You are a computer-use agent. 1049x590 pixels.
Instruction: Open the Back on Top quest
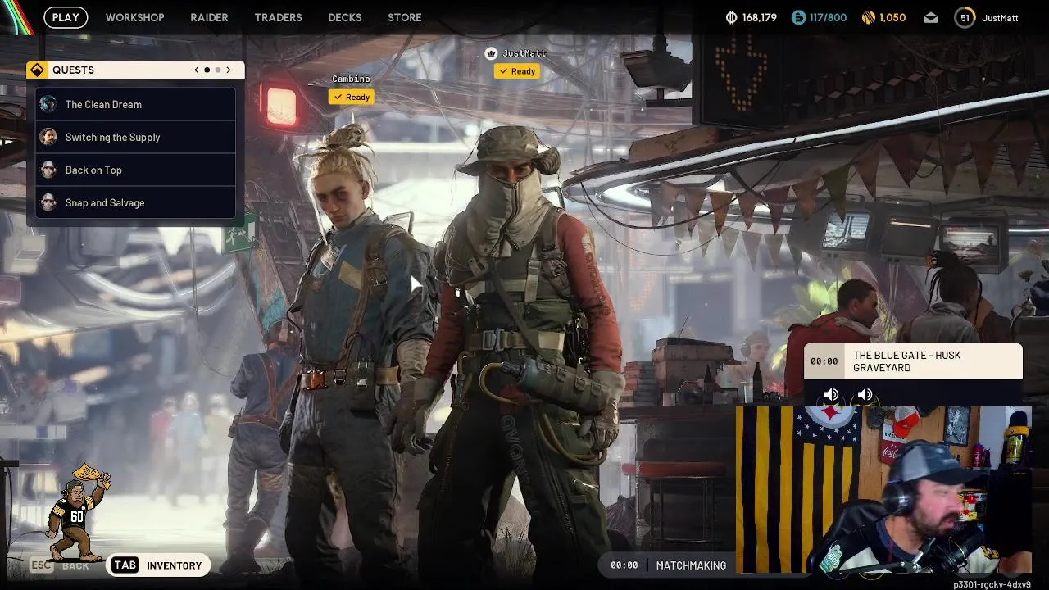click(136, 170)
